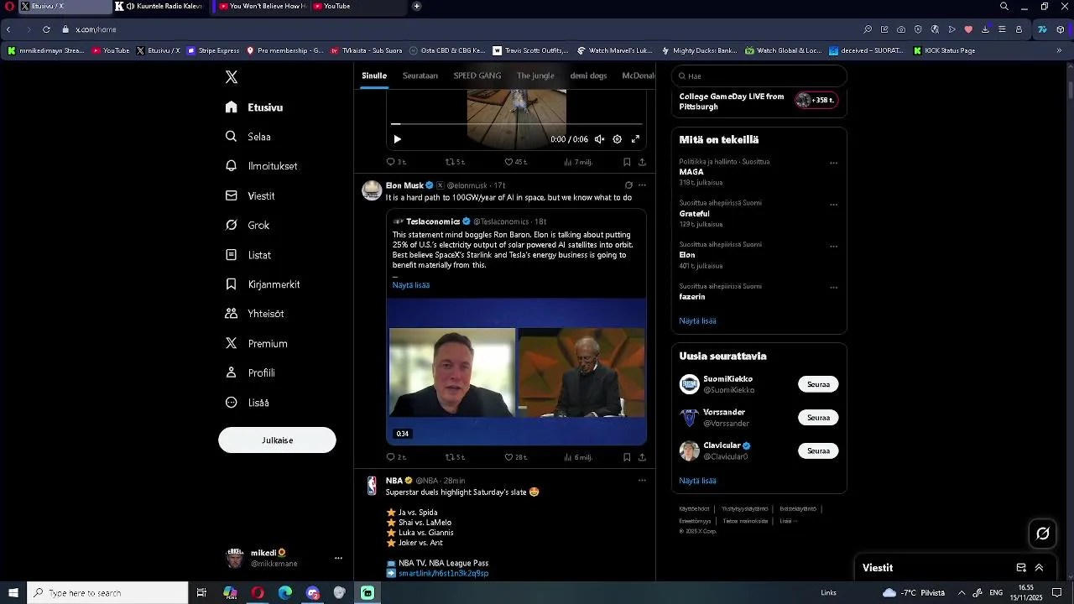Click Näytä lisää under trends
Screen dimensions: 1074x604
pyautogui.click(x=697, y=320)
